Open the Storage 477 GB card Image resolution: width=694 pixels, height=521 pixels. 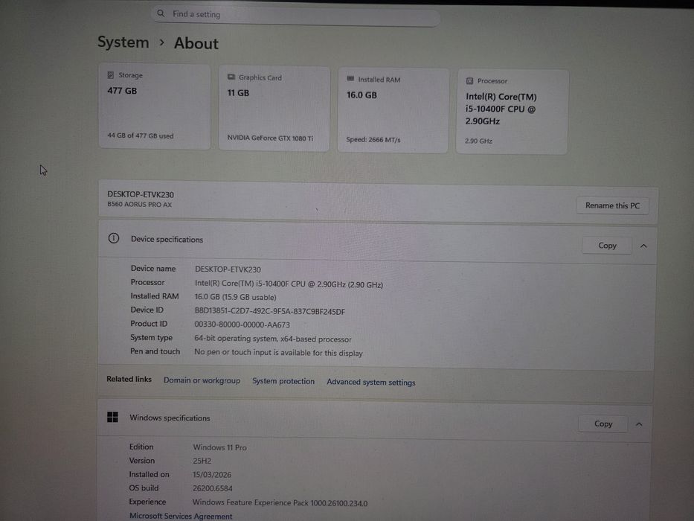[155, 106]
